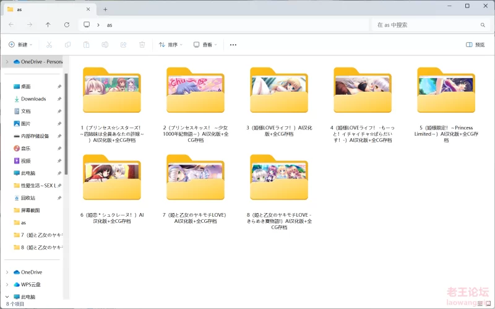Go forward with the Forward arrow
This screenshot has height=309, width=495.
(30, 25)
